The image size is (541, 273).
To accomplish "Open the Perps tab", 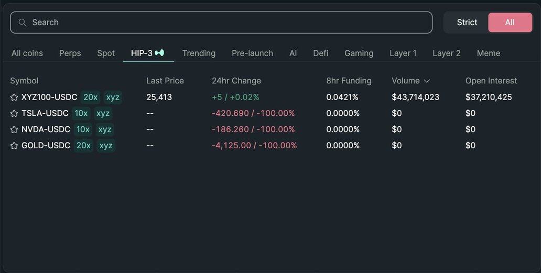I will [70, 53].
